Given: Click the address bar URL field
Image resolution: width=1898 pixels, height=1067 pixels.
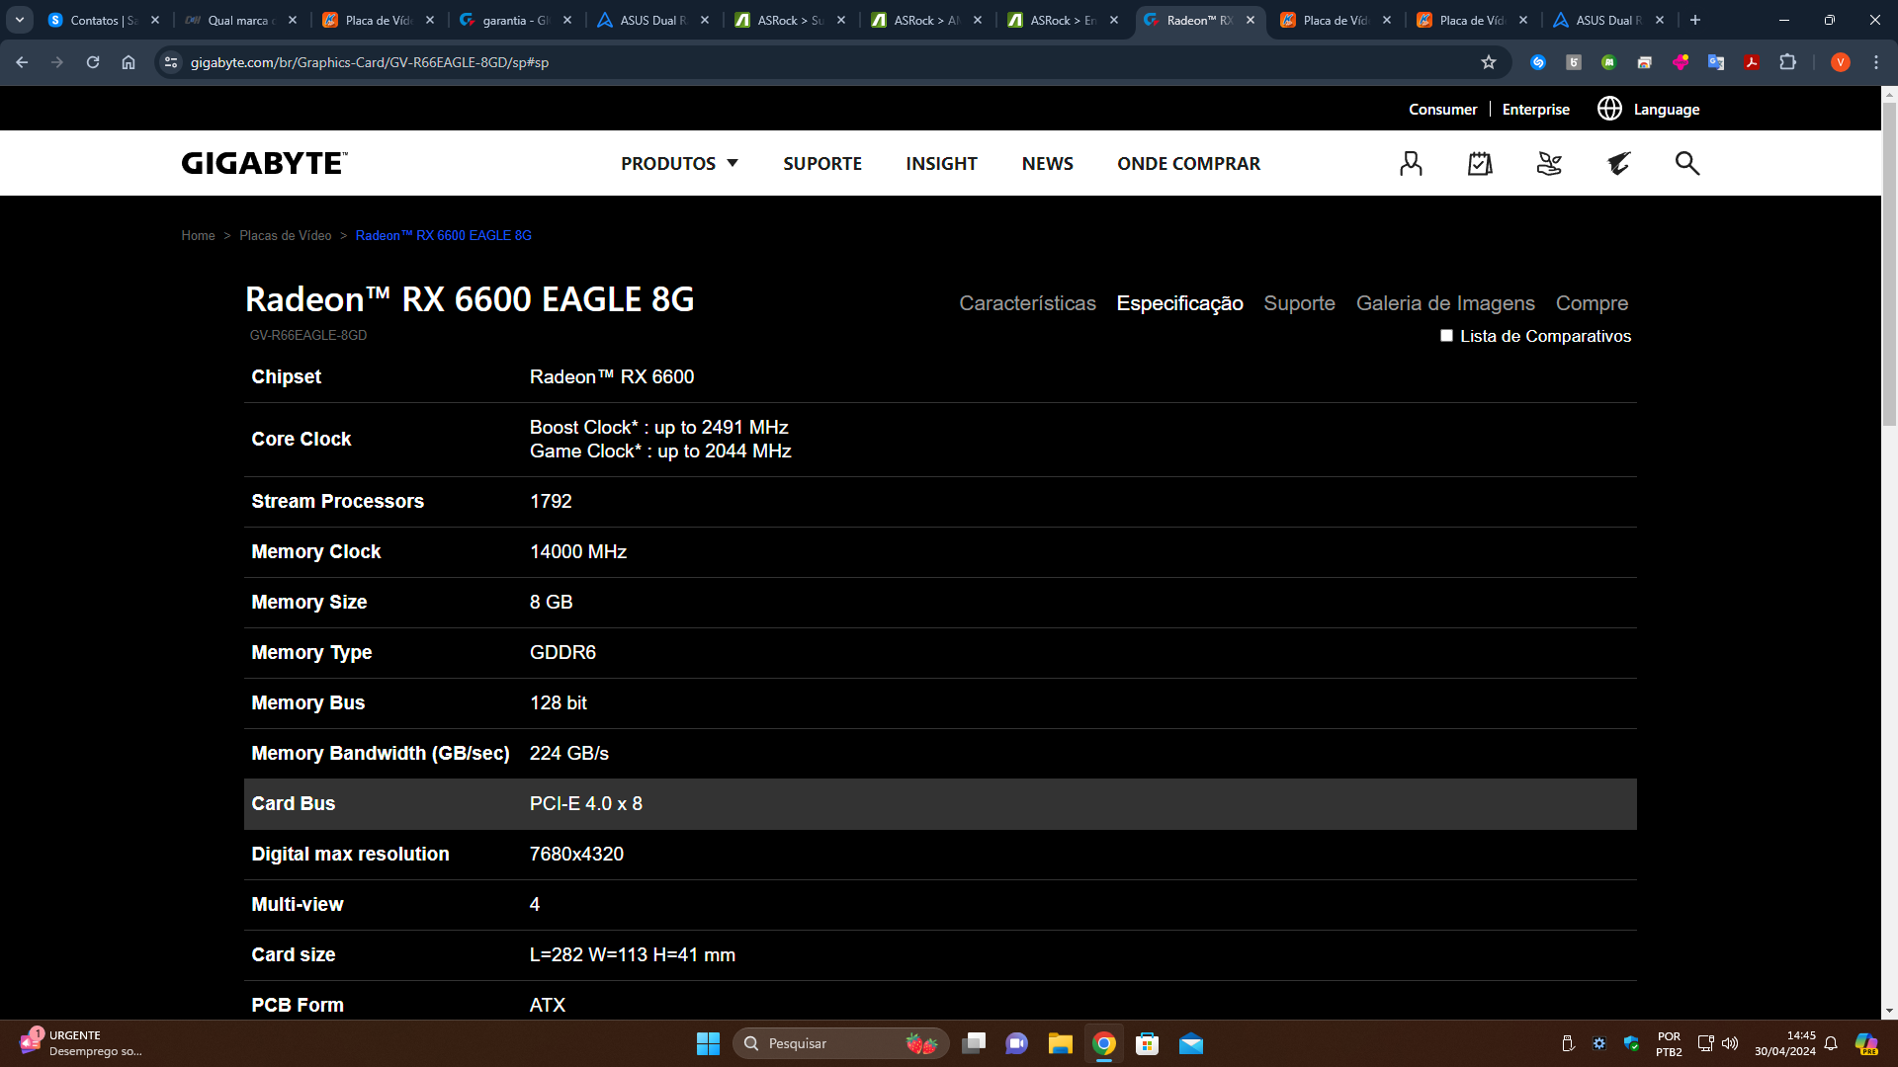Looking at the screenshot, I should 830,62.
